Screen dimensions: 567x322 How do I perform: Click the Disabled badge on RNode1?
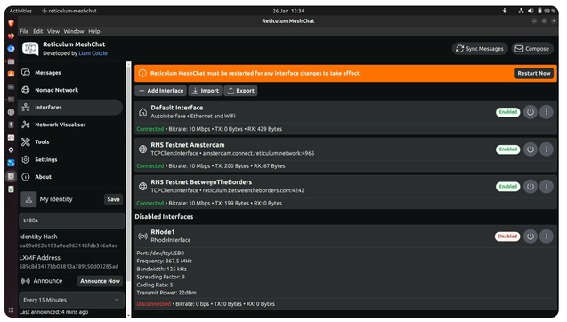click(x=507, y=237)
